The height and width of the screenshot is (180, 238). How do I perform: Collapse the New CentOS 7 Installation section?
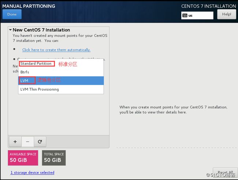tap(10, 30)
